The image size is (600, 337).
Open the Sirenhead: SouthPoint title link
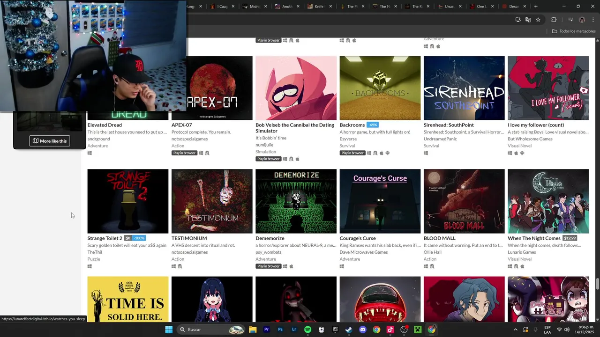449,125
